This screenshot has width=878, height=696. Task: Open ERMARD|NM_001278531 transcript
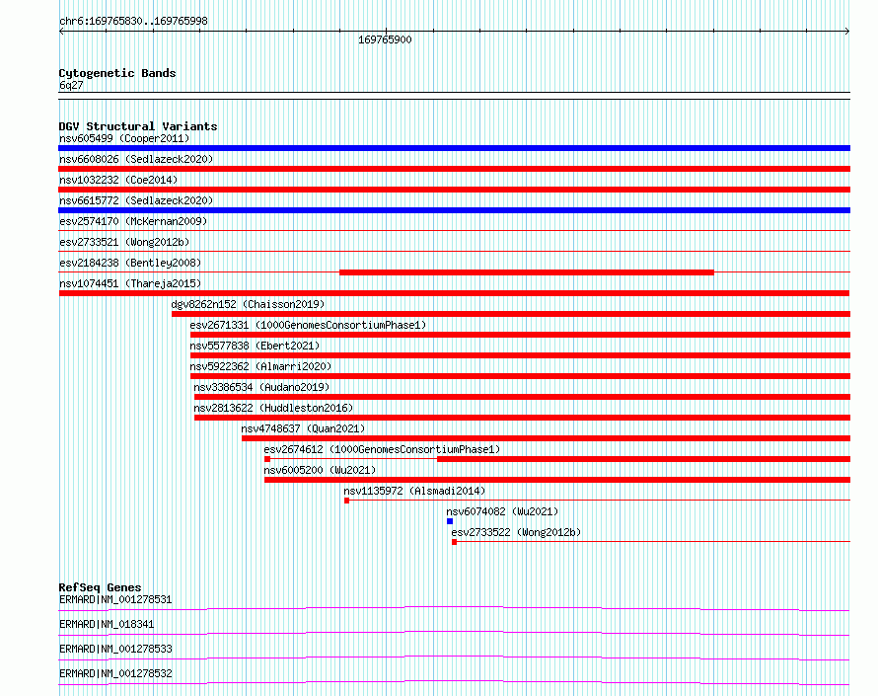coord(115,599)
